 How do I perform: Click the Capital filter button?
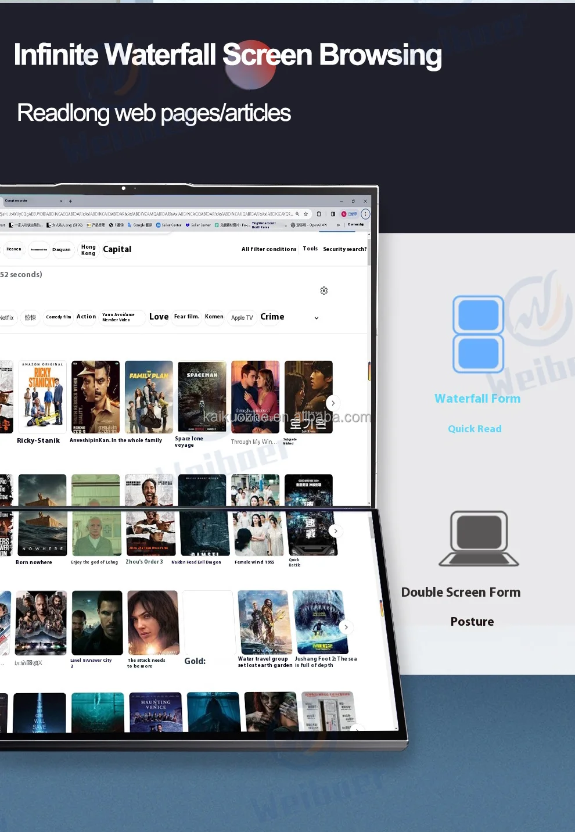pos(117,249)
